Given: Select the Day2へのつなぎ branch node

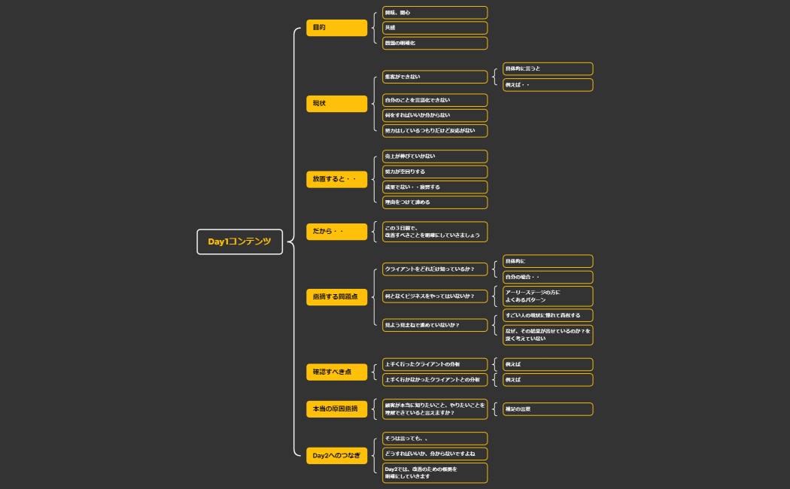Looking at the screenshot, I should tap(336, 455).
